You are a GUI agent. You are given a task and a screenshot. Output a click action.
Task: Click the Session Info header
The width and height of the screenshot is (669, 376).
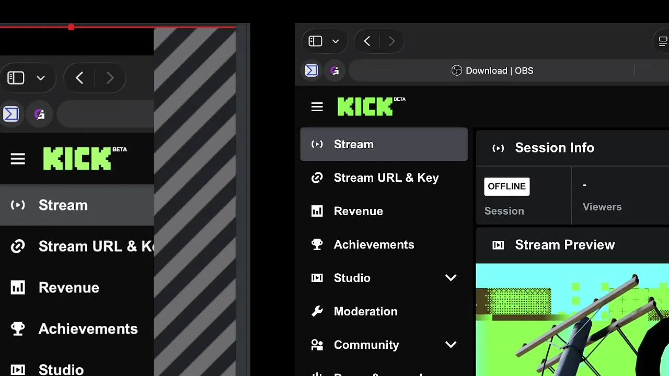[555, 148]
